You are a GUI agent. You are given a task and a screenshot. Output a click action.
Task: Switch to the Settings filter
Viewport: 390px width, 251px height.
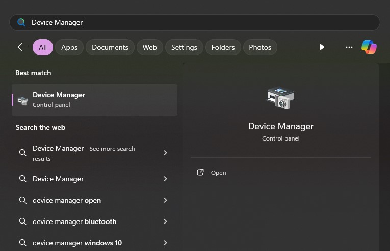point(184,47)
